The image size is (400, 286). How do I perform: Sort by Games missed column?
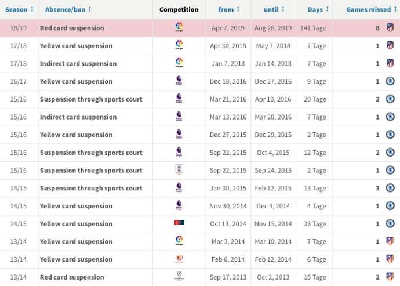click(372, 9)
